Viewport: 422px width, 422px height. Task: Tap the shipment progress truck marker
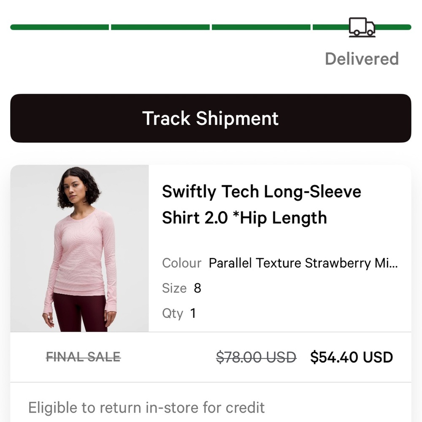(x=362, y=27)
